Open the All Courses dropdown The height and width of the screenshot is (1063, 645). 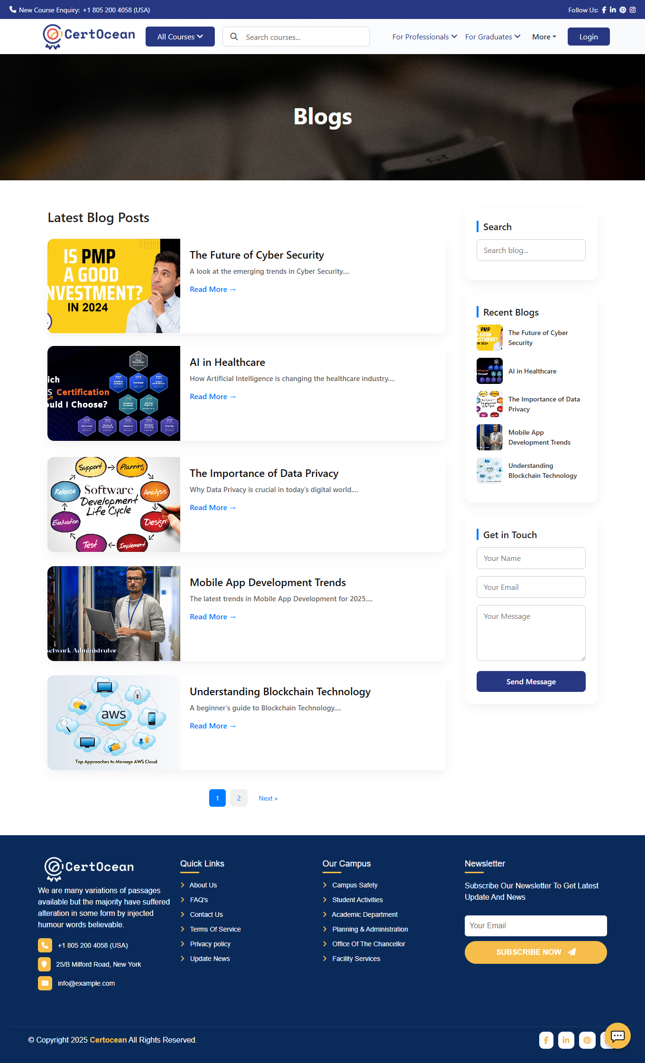coord(180,37)
